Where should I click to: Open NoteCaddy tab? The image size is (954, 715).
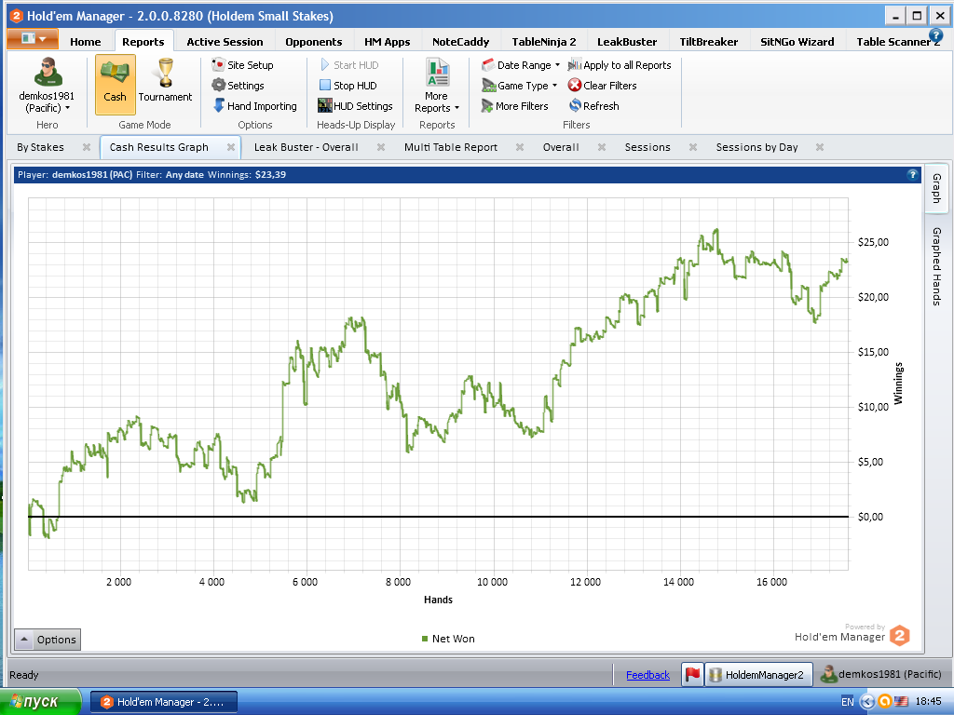point(460,41)
